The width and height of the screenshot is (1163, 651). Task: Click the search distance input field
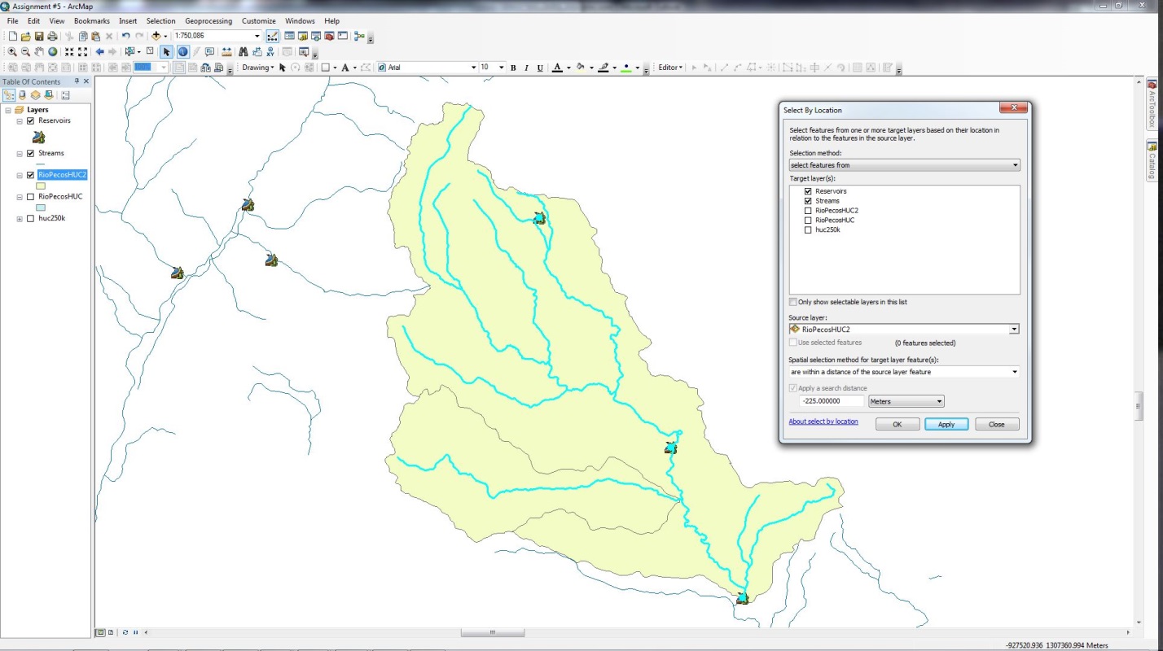pyautogui.click(x=832, y=401)
